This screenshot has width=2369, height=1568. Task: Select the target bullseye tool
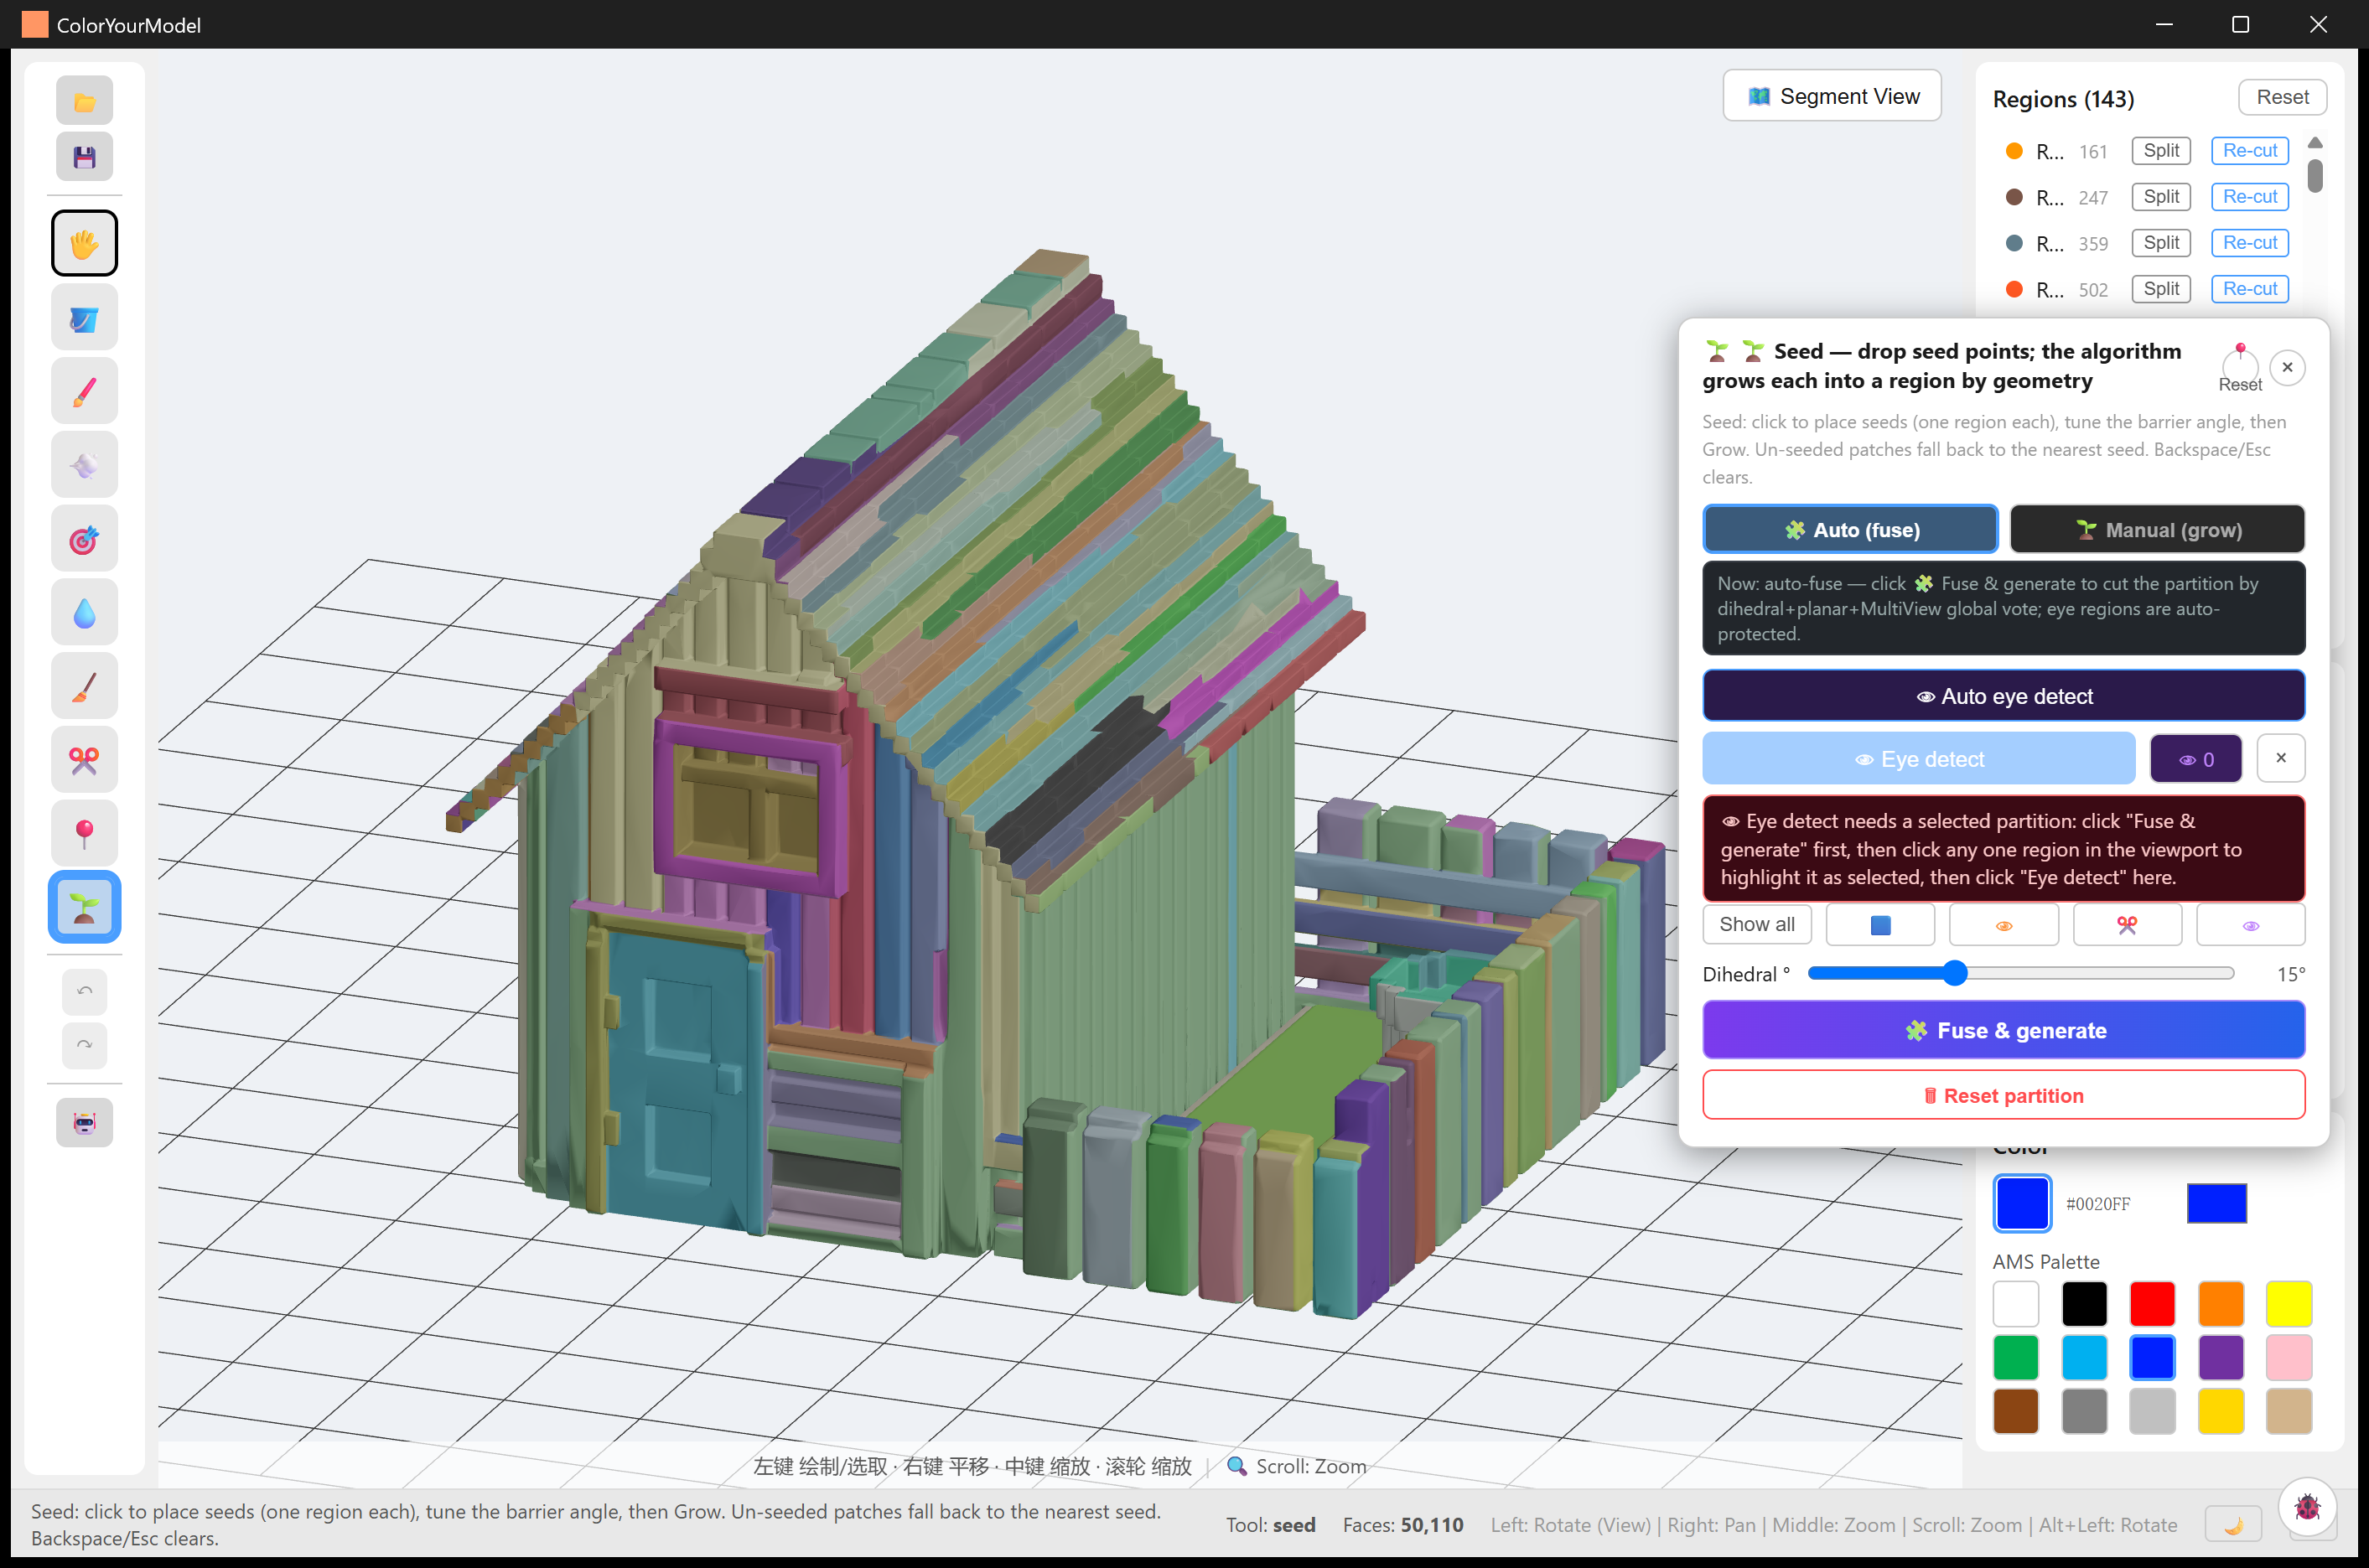coord(84,539)
